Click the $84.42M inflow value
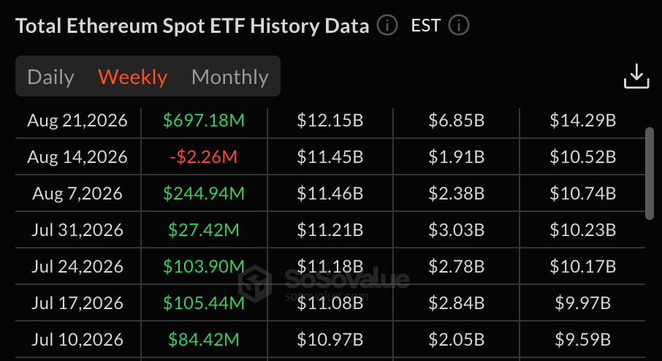Image resolution: width=662 pixels, height=361 pixels. click(x=204, y=340)
